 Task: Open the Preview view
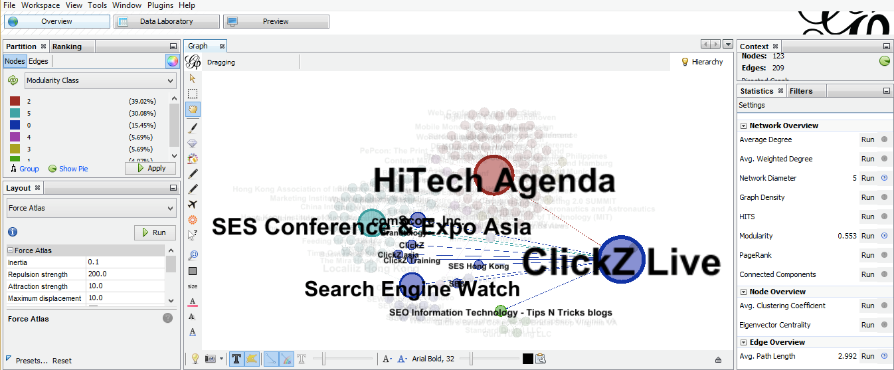[276, 21]
